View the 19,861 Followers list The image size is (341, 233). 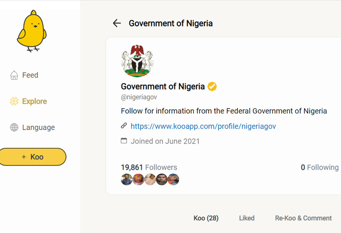point(149,167)
